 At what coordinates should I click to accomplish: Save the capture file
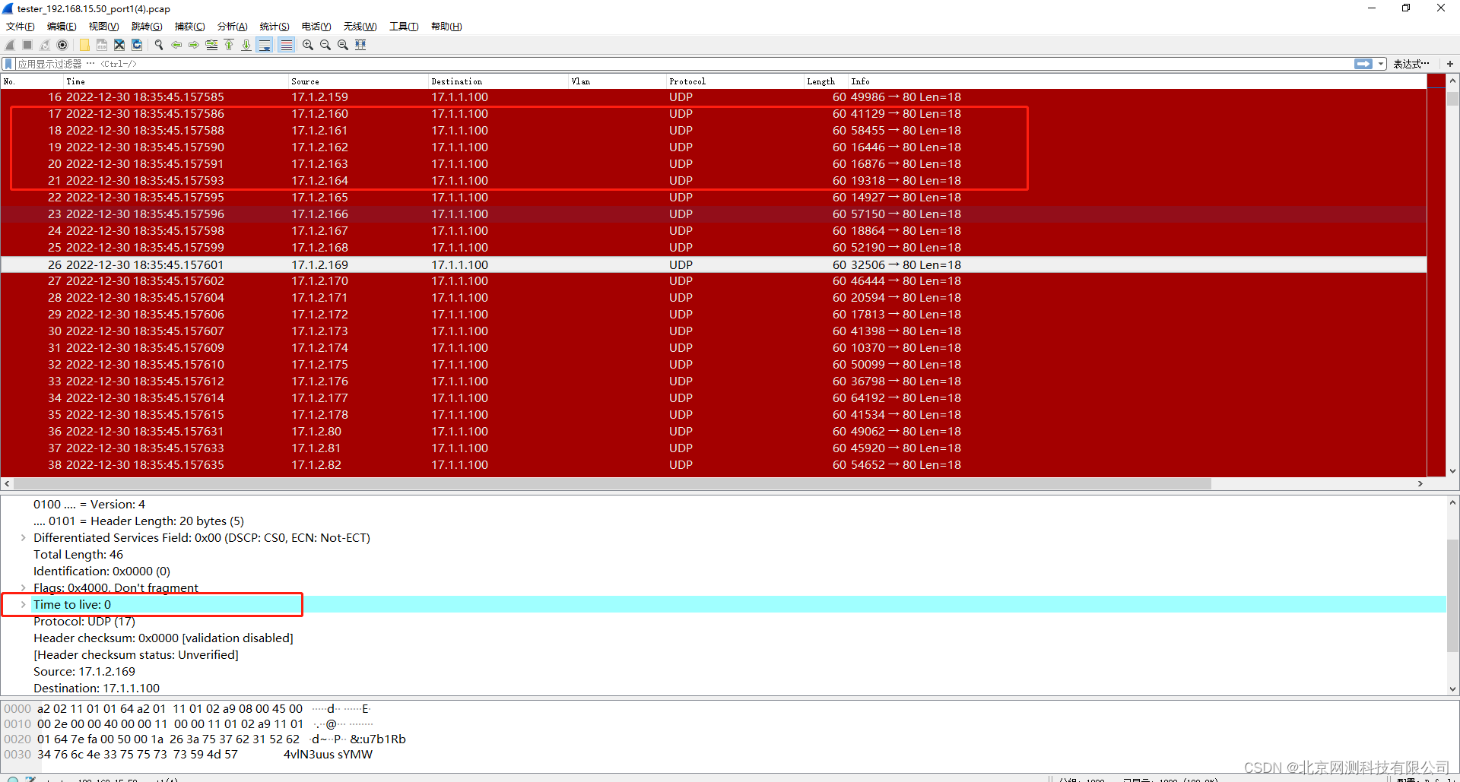(101, 45)
